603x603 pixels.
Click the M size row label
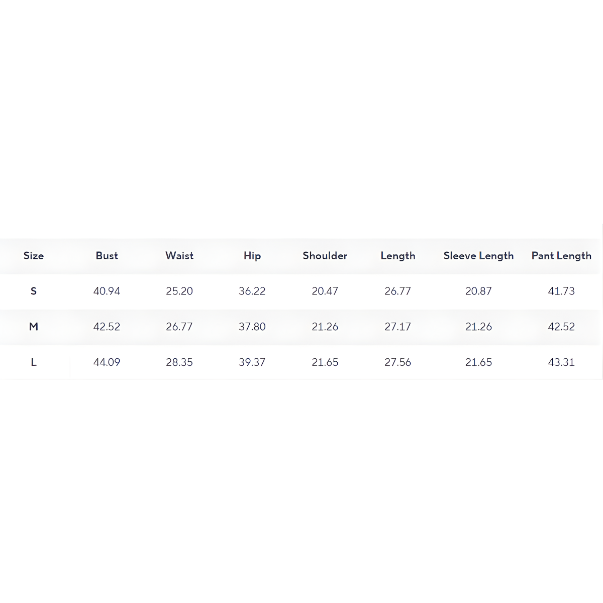[x=34, y=327]
